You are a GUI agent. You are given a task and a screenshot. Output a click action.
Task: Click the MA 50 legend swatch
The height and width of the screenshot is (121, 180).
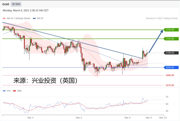tap(34, 18)
